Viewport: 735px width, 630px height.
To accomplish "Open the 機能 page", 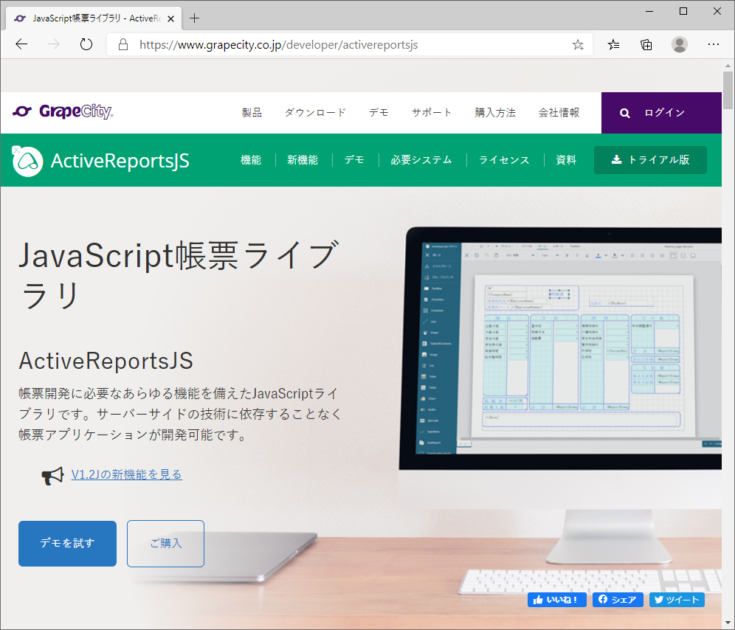I will 251,160.
